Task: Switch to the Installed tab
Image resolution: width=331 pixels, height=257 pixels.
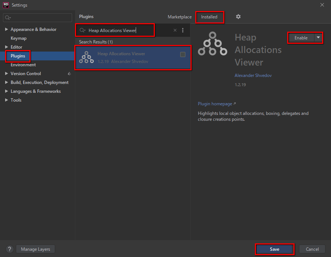Action: 209,17
